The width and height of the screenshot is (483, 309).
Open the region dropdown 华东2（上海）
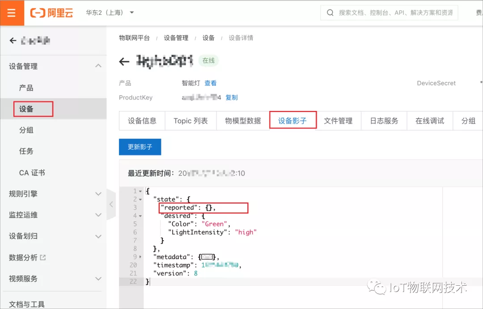coord(110,13)
